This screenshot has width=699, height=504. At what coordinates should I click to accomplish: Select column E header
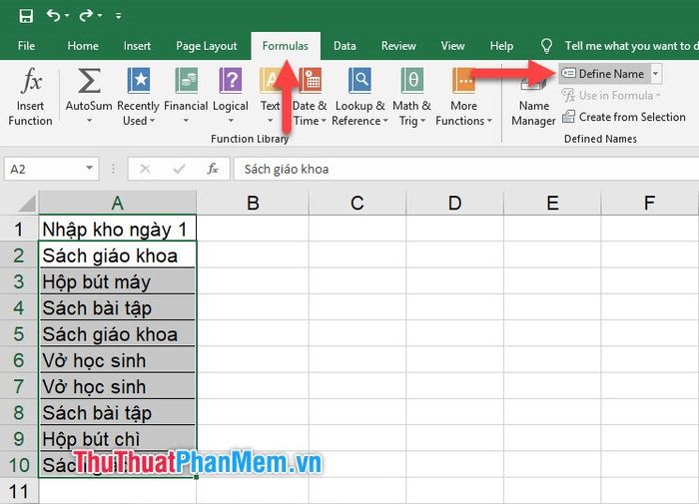(x=552, y=204)
